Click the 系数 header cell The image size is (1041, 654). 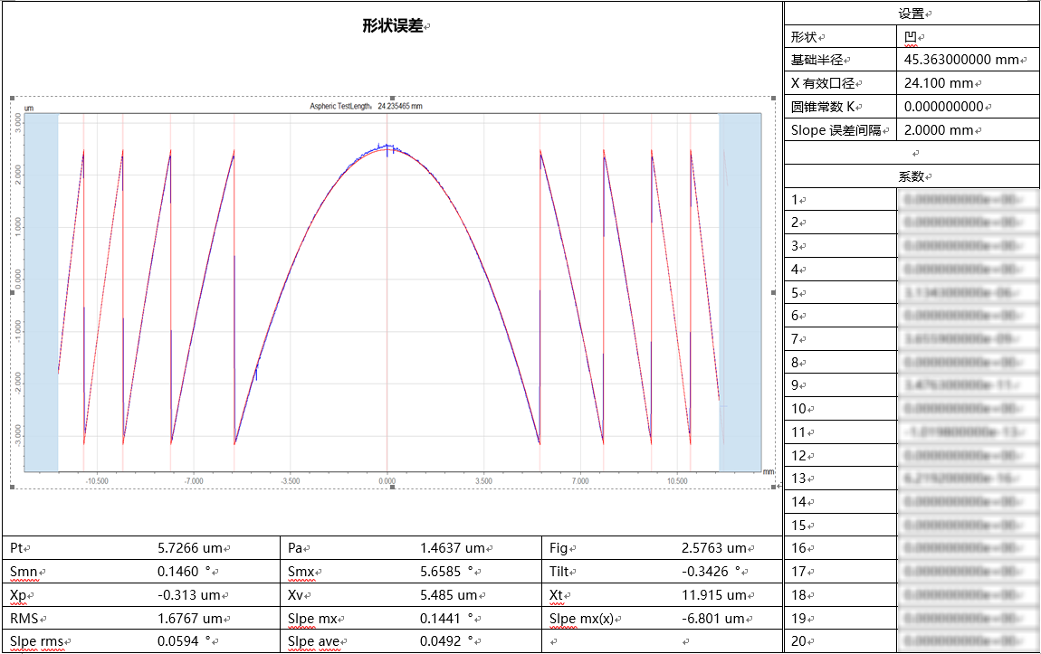point(912,176)
